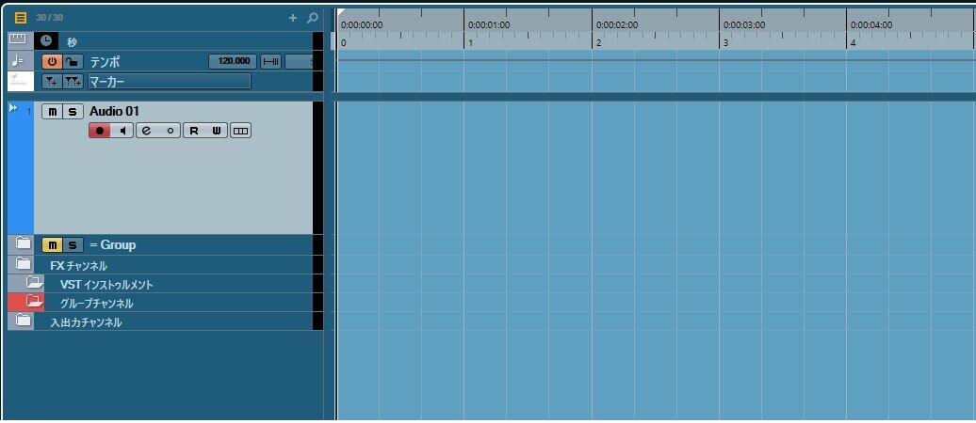This screenshot has height=423, width=976.
Task: Click the 秒 ruler format label
Action: (x=73, y=42)
